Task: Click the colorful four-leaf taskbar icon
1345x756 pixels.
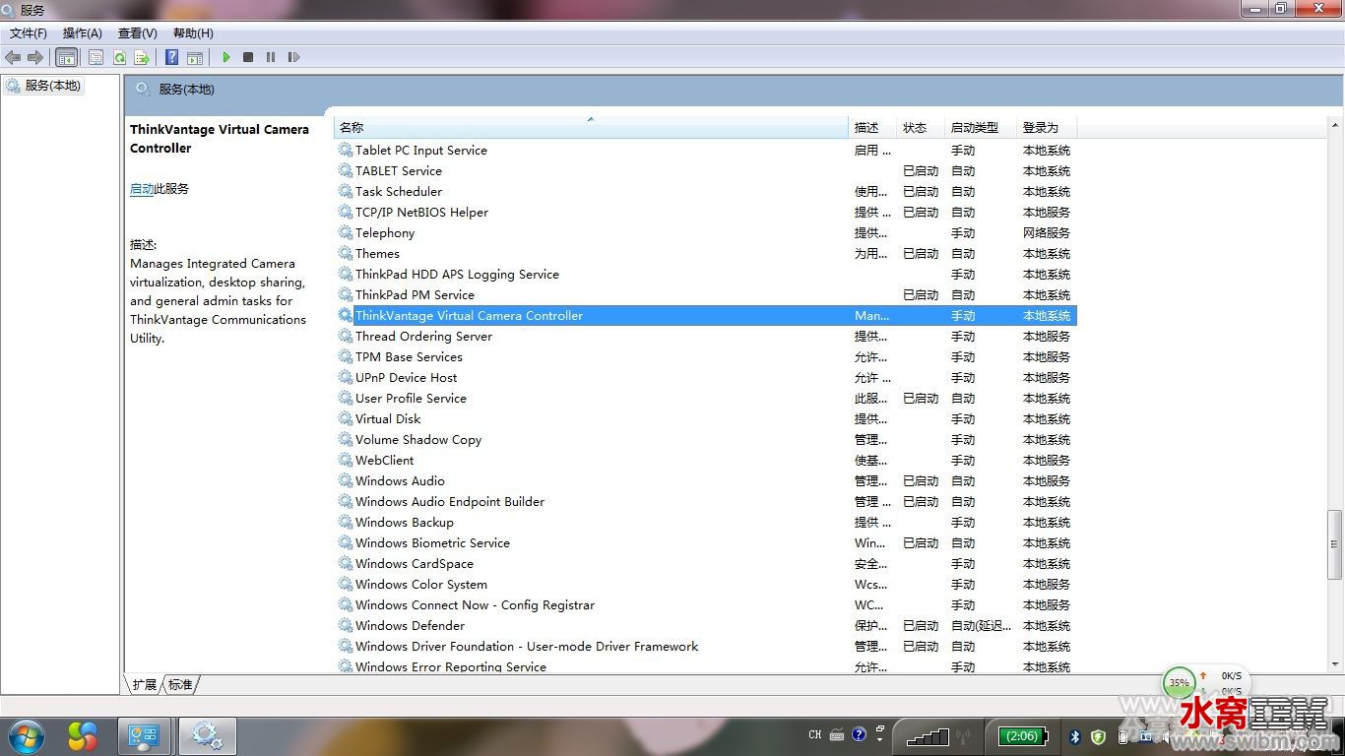Action: click(x=84, y=735)
